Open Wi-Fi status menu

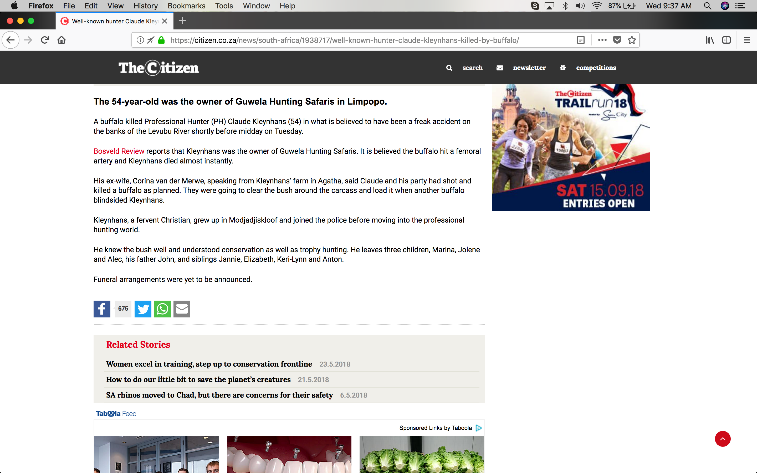coord(597,6)
